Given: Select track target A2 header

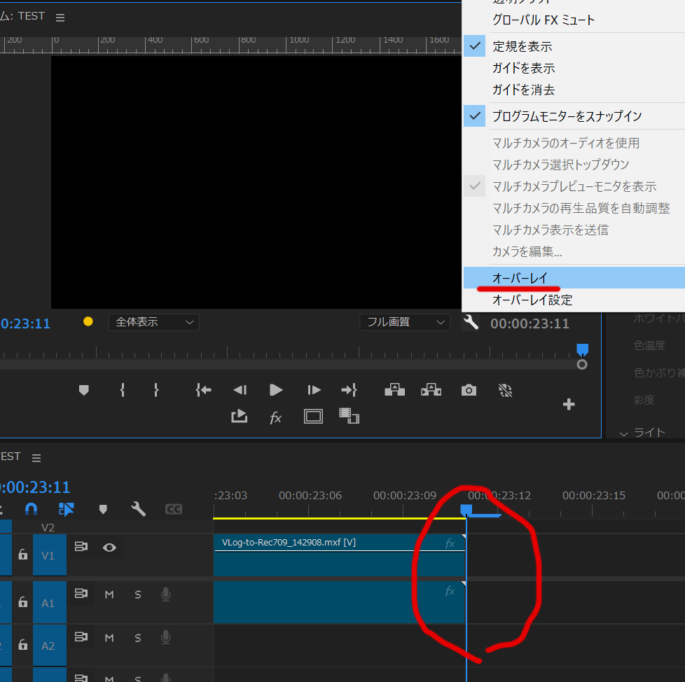Looking at the screenshot, I should pos(49,646).
